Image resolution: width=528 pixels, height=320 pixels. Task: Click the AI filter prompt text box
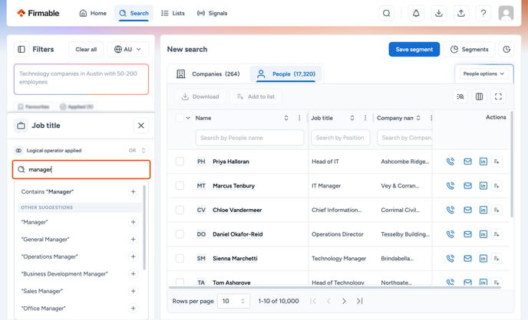pos(81,80)
